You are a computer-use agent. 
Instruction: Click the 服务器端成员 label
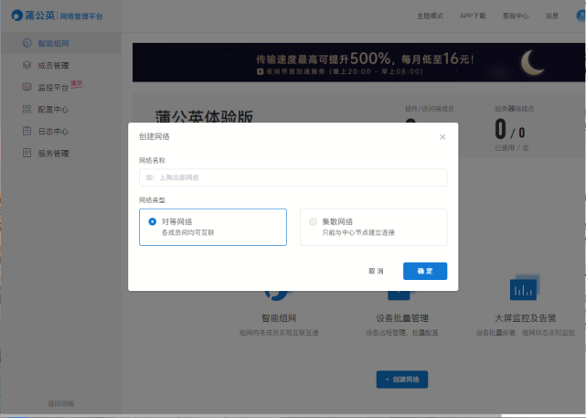pos(515,109)
